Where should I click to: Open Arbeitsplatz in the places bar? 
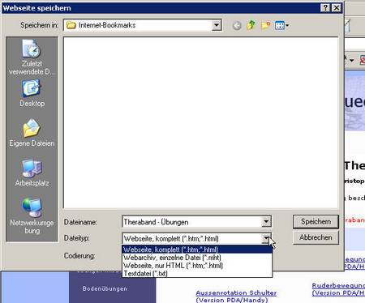point(32,173)
